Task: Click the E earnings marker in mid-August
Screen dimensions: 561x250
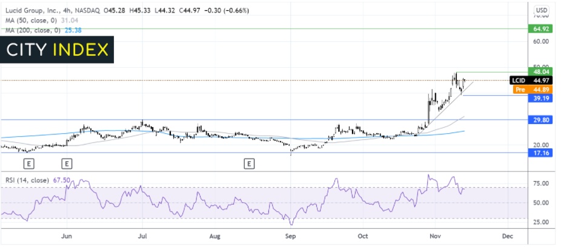Action: coord(248,164)
